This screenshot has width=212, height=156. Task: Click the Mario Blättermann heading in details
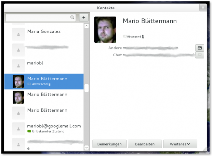tap(150, 21)
